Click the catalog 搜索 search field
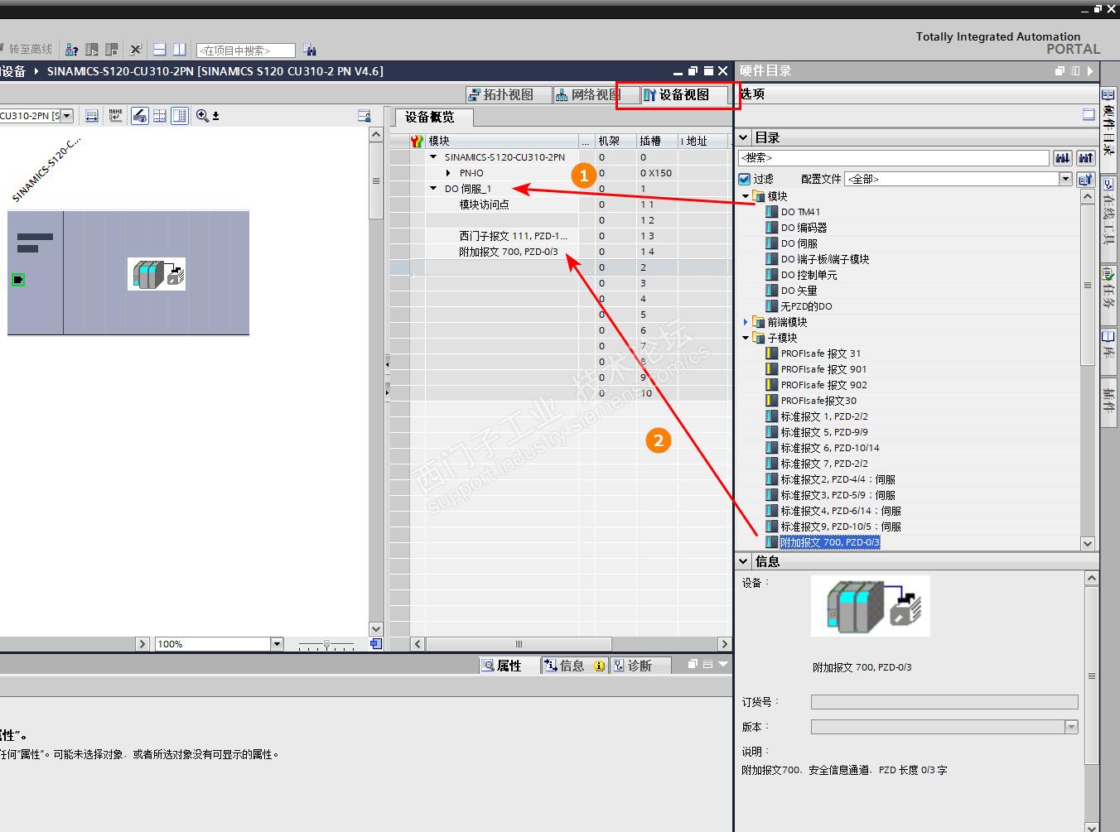The image size is (1120, 832). click(894, 157)
